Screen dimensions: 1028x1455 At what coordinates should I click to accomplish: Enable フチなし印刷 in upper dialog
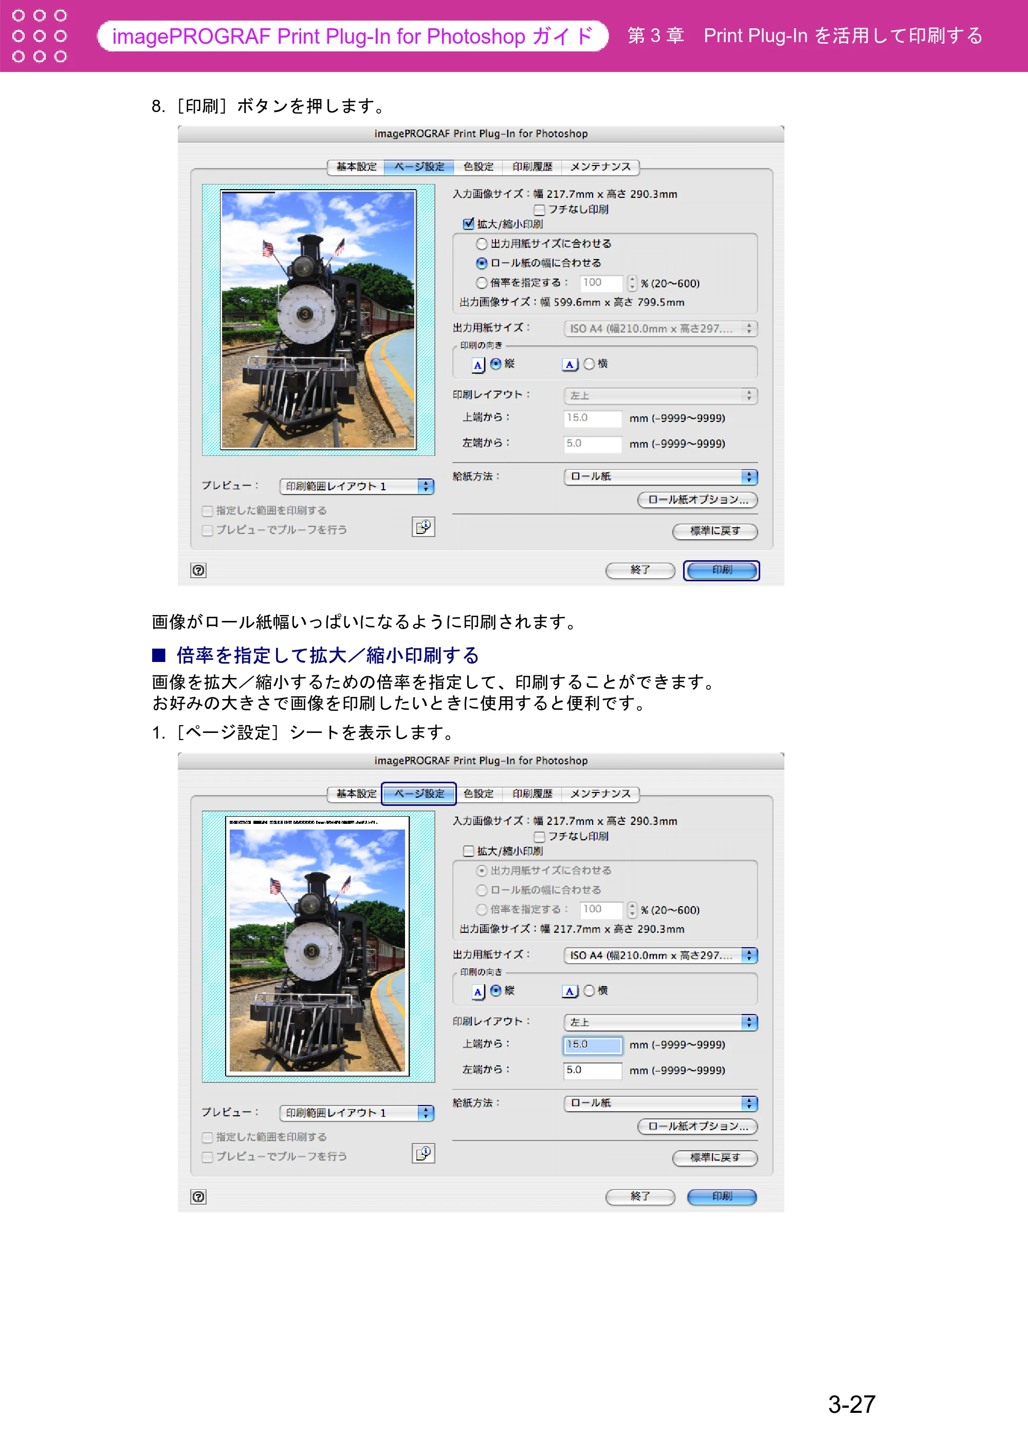point(539,209)
